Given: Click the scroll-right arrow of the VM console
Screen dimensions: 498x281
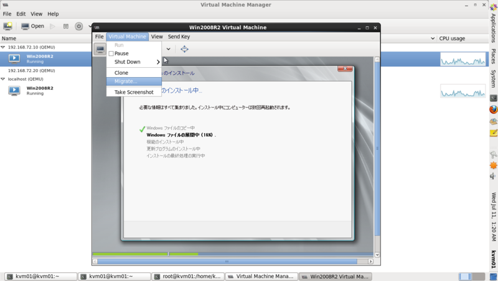Looking at the screenshot, I should click(370, 261).
